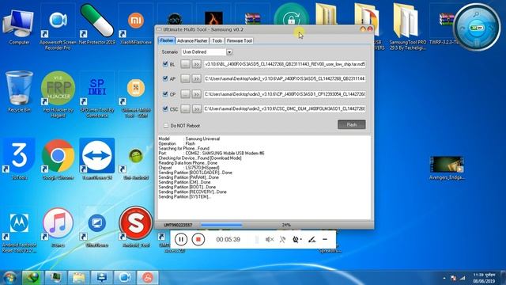Uncheck the BL file checkbox

165,63
